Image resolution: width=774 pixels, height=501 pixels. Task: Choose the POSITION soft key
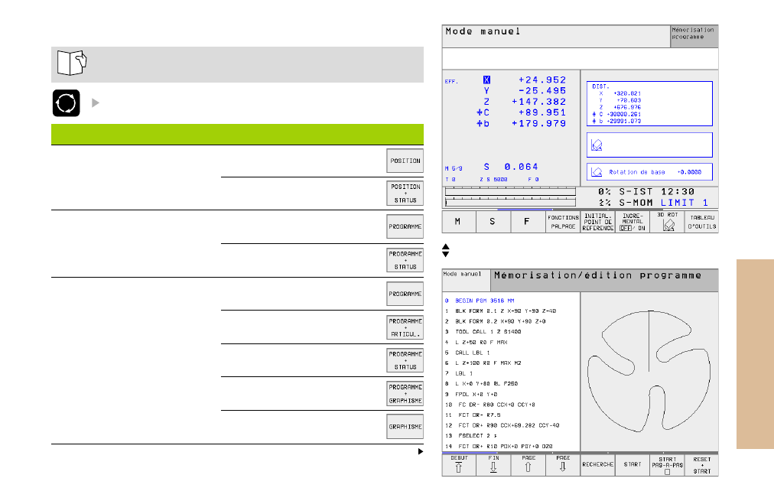(405, 161)
